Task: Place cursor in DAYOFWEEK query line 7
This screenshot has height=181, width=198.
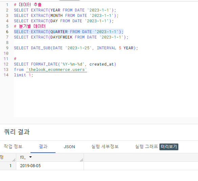Action: click(x=71, y=37)
